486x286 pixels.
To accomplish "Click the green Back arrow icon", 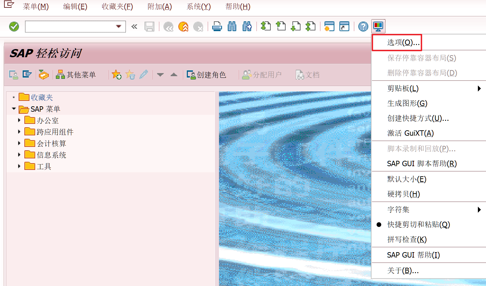I will point(168,26).
